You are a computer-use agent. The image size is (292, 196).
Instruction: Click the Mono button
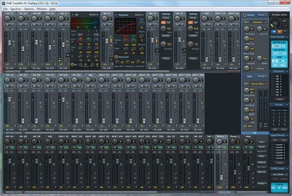tap(262, 156)
